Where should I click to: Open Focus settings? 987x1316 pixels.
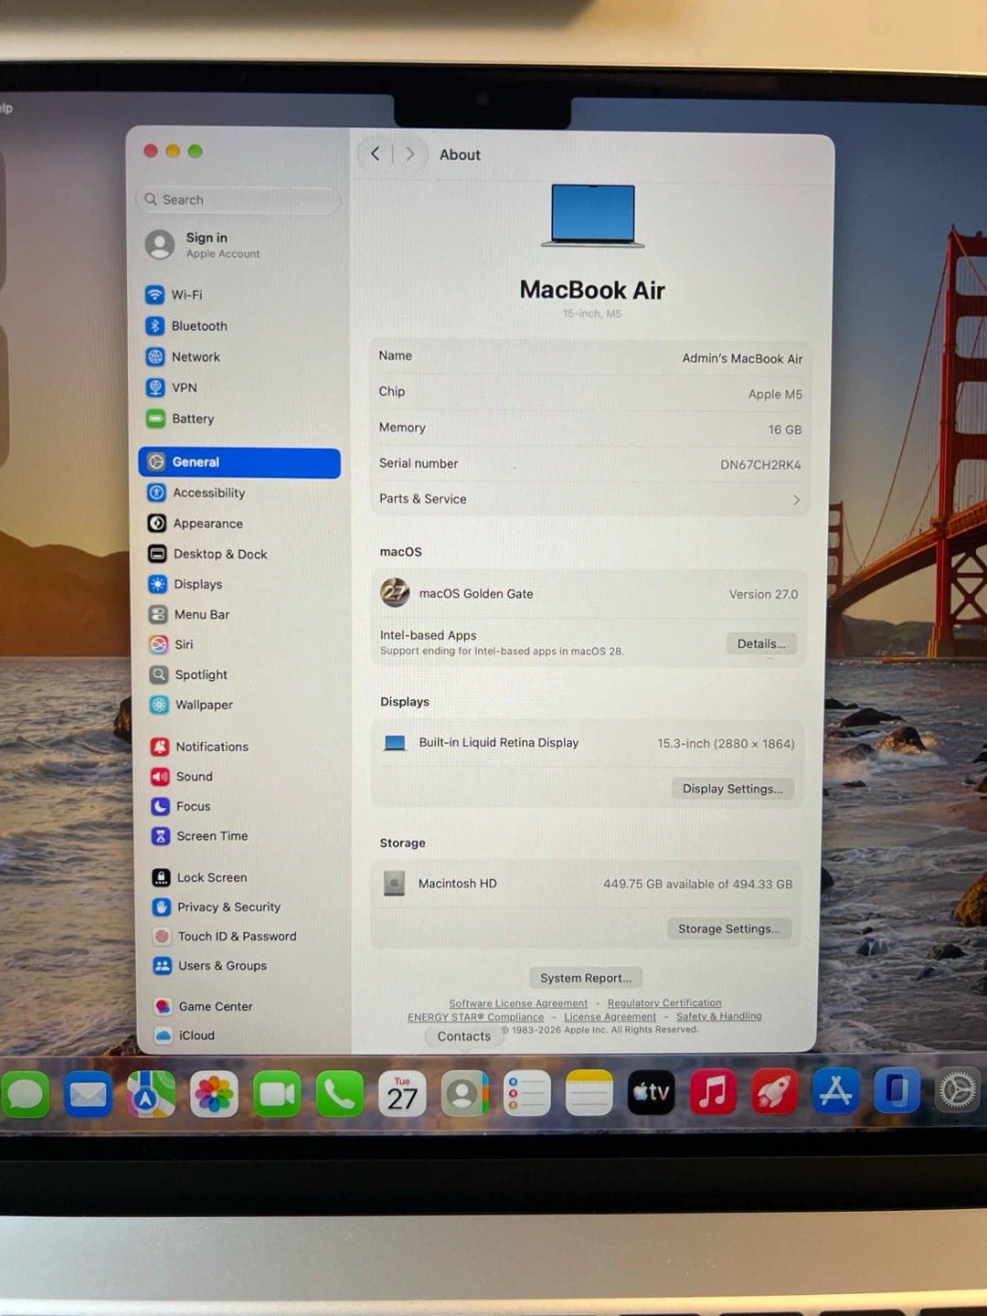tap(244, 806)
